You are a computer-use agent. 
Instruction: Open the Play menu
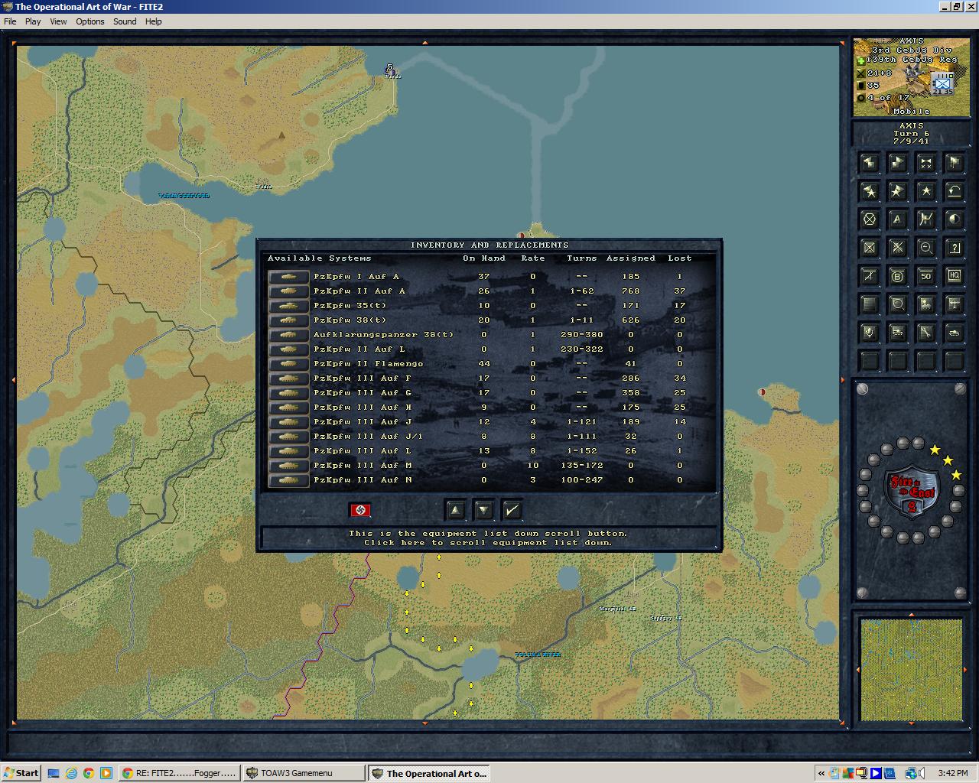coord(33,21)
